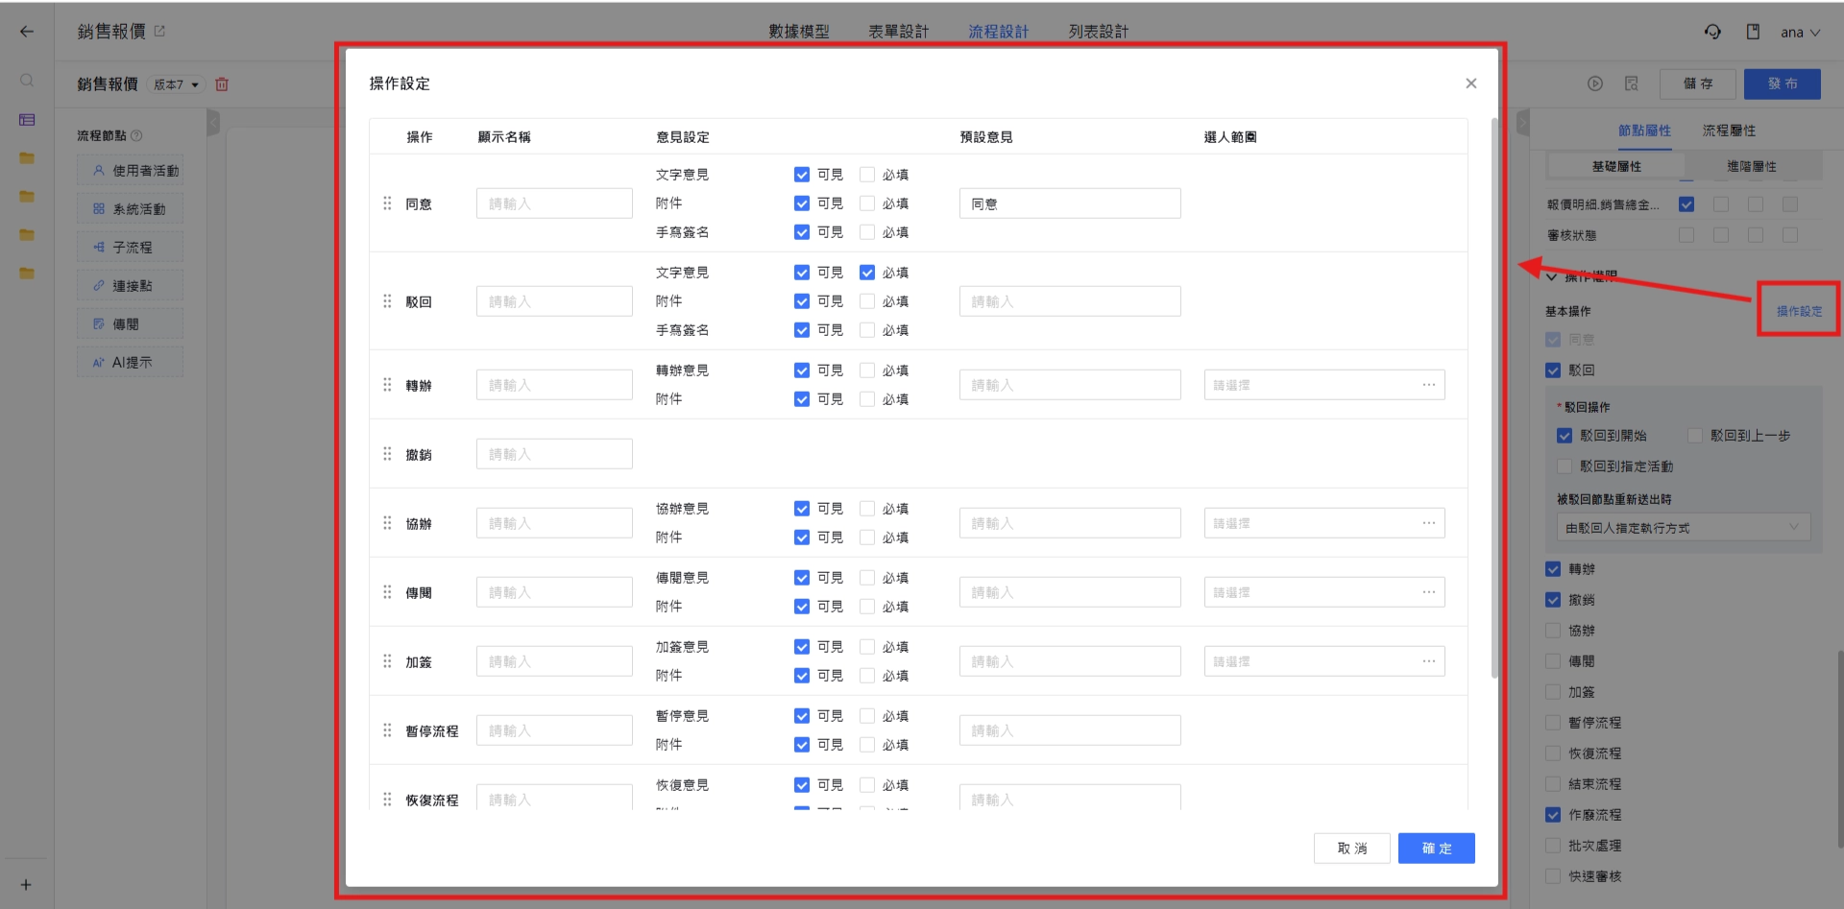Image resolution: width=1844 pixels, height=909 pixels.
Task: Collapse the 操作權限 section
Action: [x=1551, y=277]
